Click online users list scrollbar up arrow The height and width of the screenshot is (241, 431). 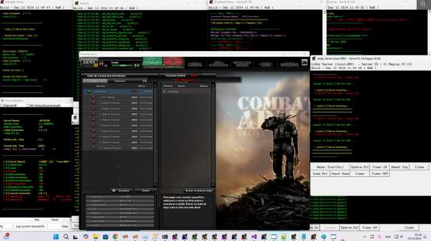click(213, 86)
